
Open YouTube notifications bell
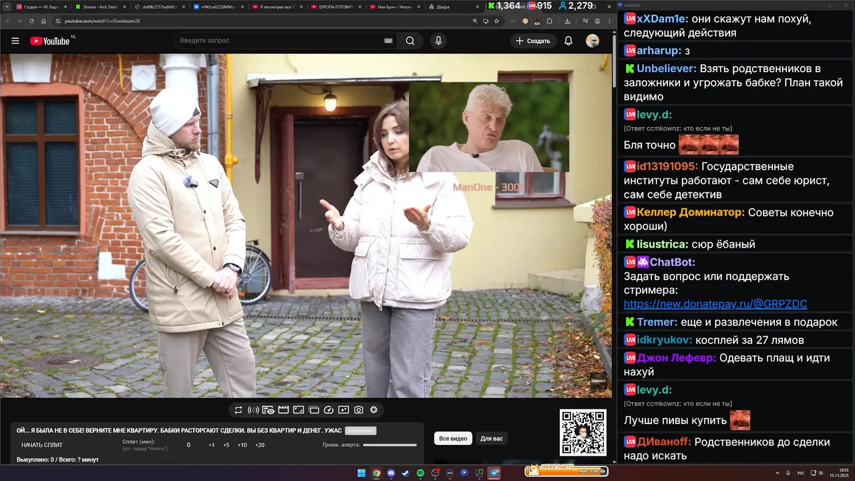(x=568, y=41)
